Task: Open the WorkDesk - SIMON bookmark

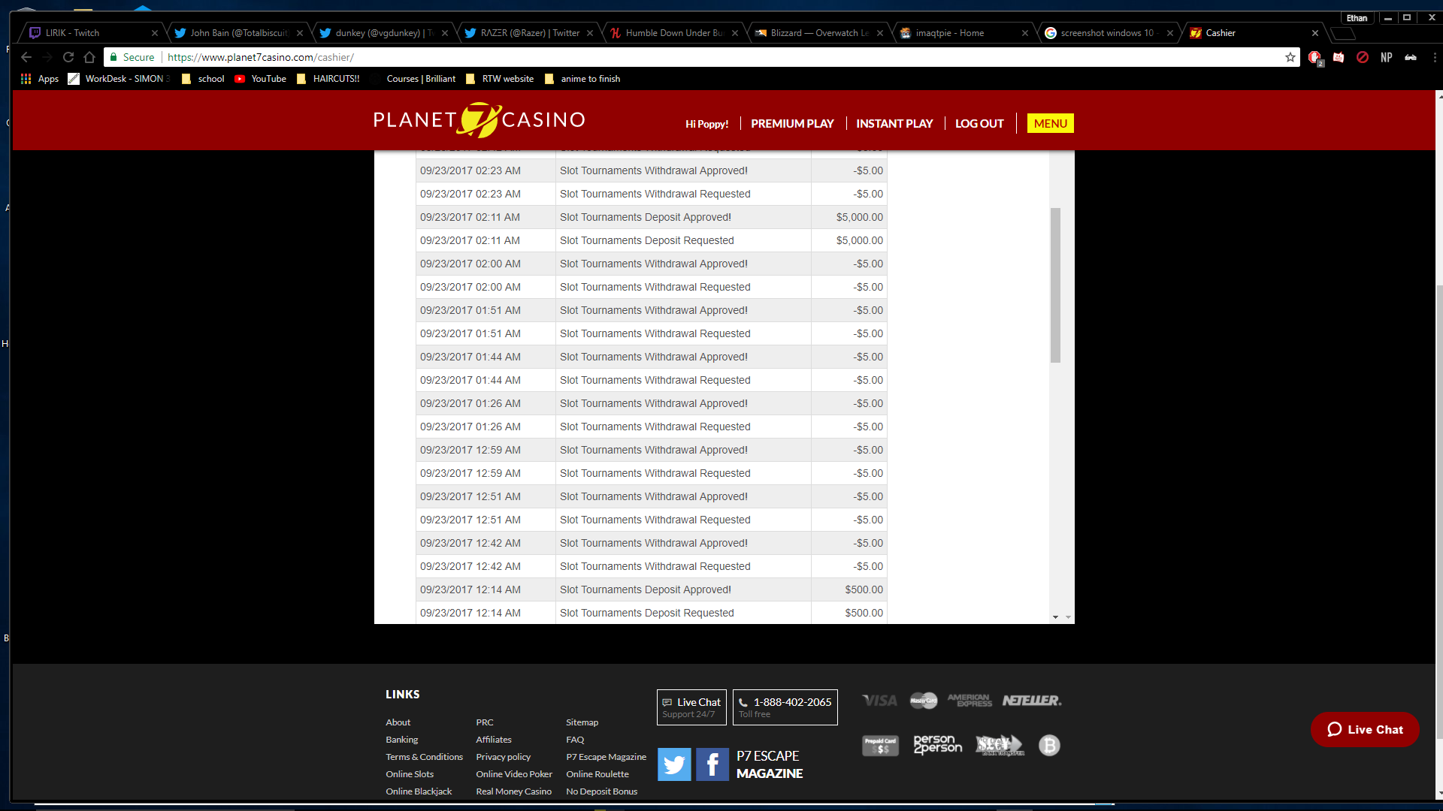Action: pyautogui.click(x=119, y=79)
